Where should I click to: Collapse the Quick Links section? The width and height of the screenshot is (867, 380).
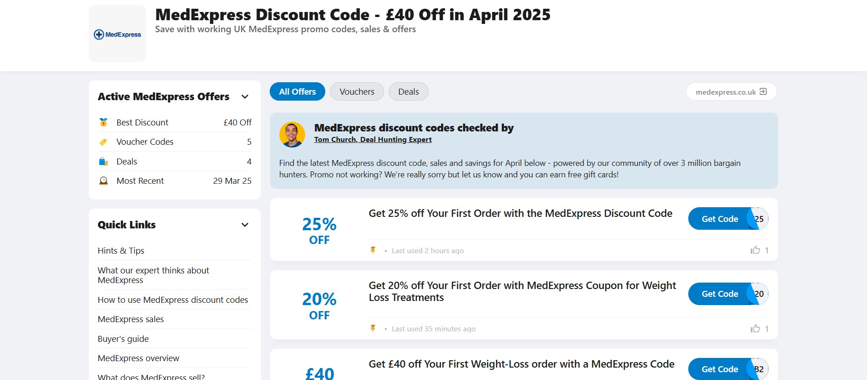(245, 225)
